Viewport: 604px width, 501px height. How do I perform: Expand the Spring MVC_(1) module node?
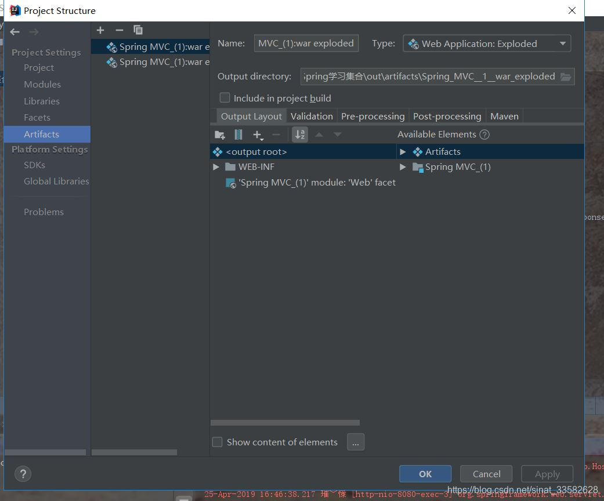point(403,167)
